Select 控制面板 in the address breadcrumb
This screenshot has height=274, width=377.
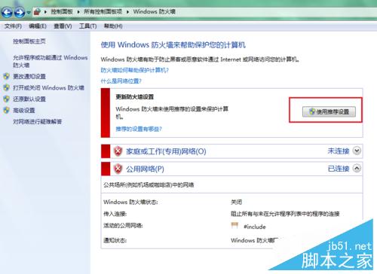62,11
